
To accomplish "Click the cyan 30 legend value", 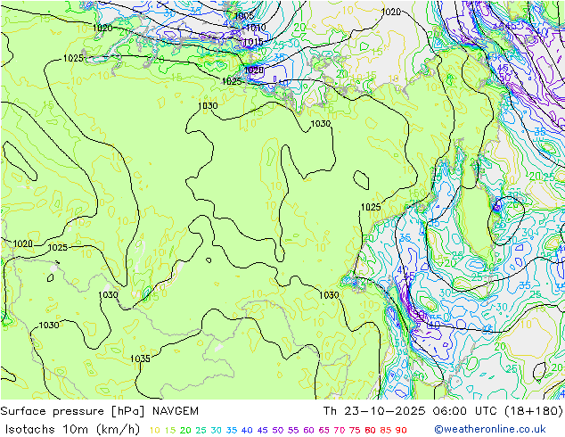I will (x=217, y=430).
